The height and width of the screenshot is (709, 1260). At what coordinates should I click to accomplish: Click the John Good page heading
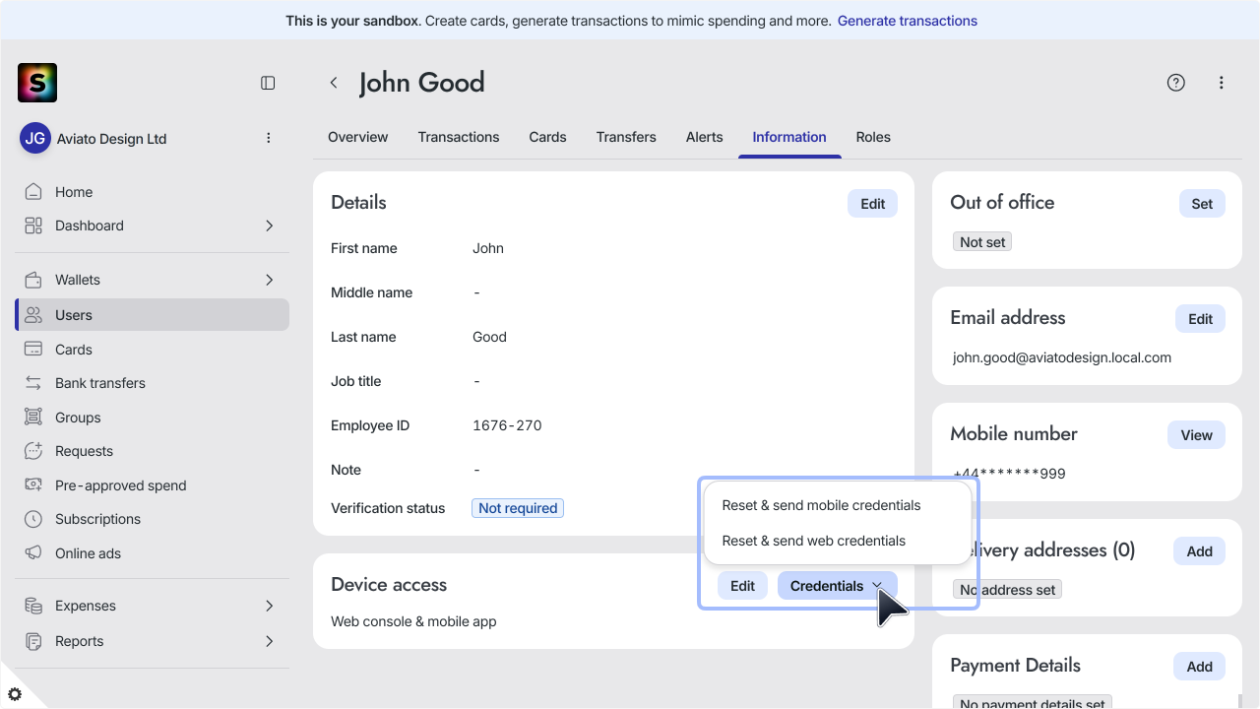421,83
